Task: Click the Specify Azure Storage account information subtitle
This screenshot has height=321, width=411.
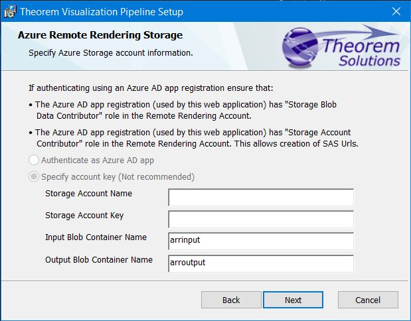Action: coord(110,52)
